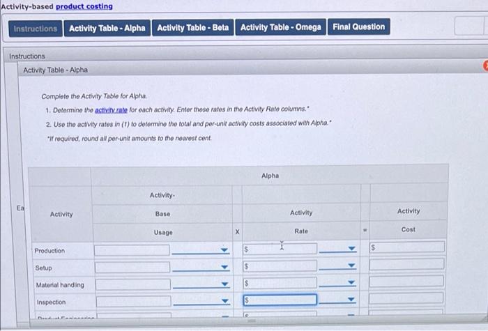This screenshot has width=488, height=331.
Task: Open the Instructions tab
Action: click(x=36, y=29)
